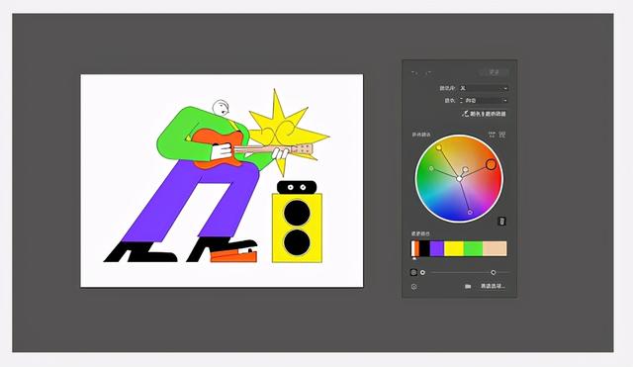Click the Reset button at panel top
Viewport: 633px width, 367px height.
pos(494,72)
